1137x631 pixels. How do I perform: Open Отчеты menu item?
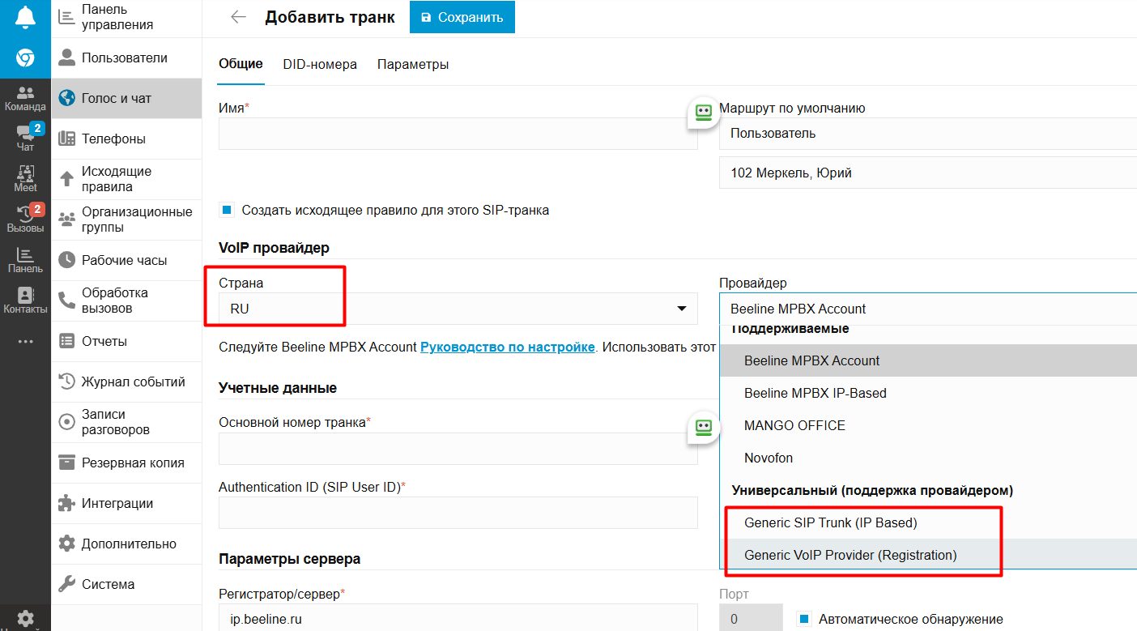coord(126,341)
